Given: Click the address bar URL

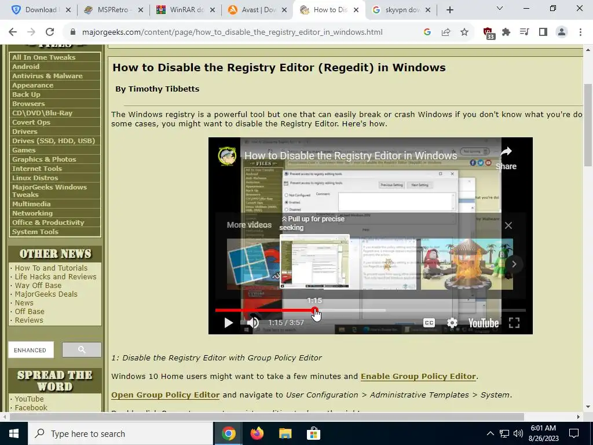Looking at the screenshot, I should (x=232, y=32).
